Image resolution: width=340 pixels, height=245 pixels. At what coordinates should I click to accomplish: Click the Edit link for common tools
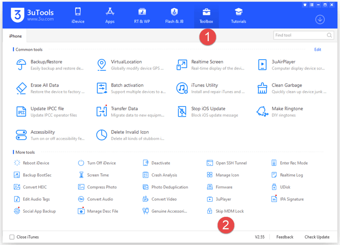[x=318, y=50]
